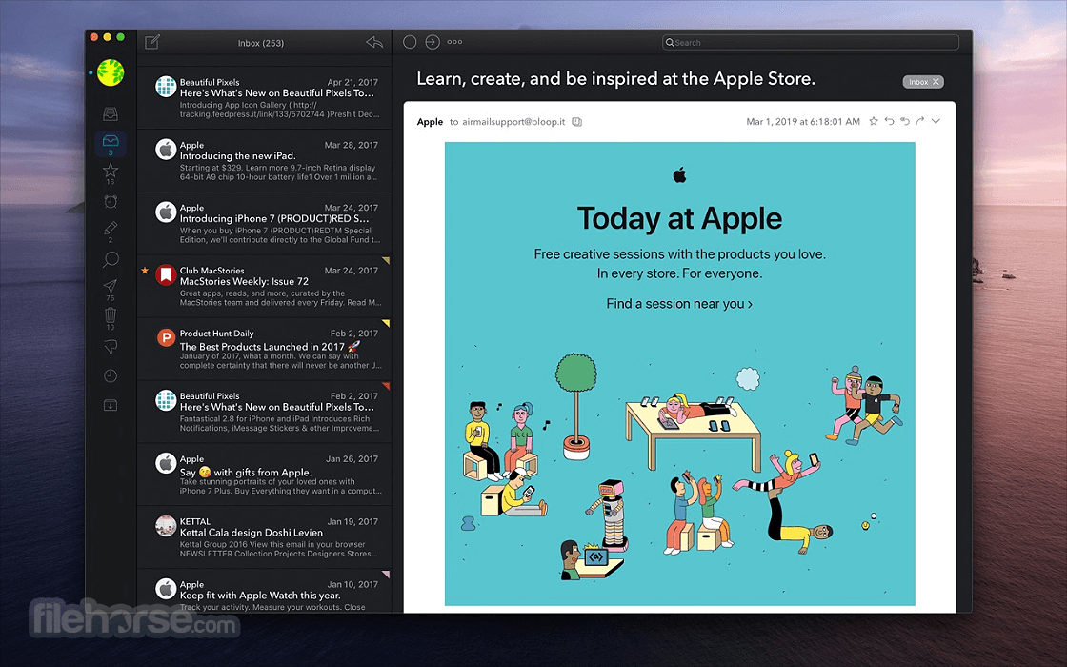The image size is (1067, 667).
Task: Open "MacStories Weekly: Issue 72" email
Action: pos(265,286)
